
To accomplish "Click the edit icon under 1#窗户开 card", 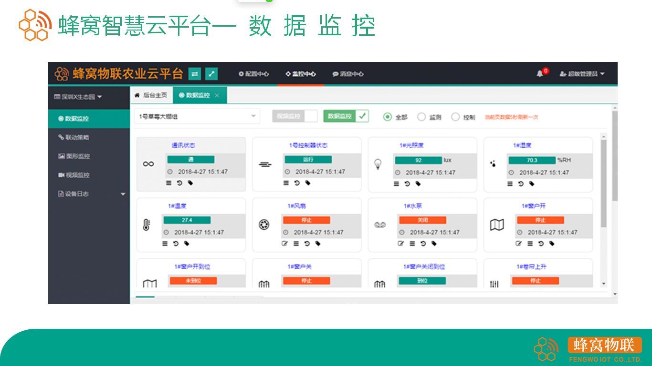I will click(x=519, y=243).
